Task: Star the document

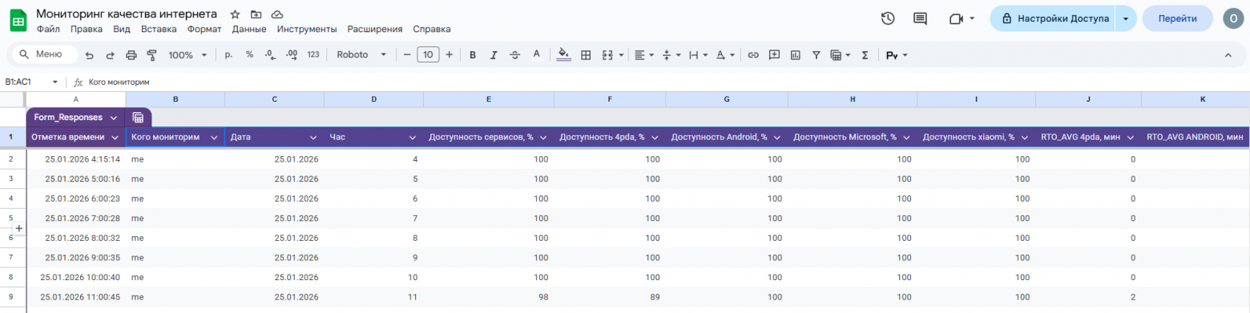Action: (x=235, y=14)
